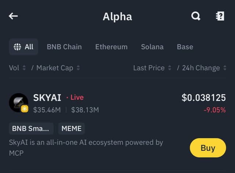Click the MEME tag

tap(72, 128)
